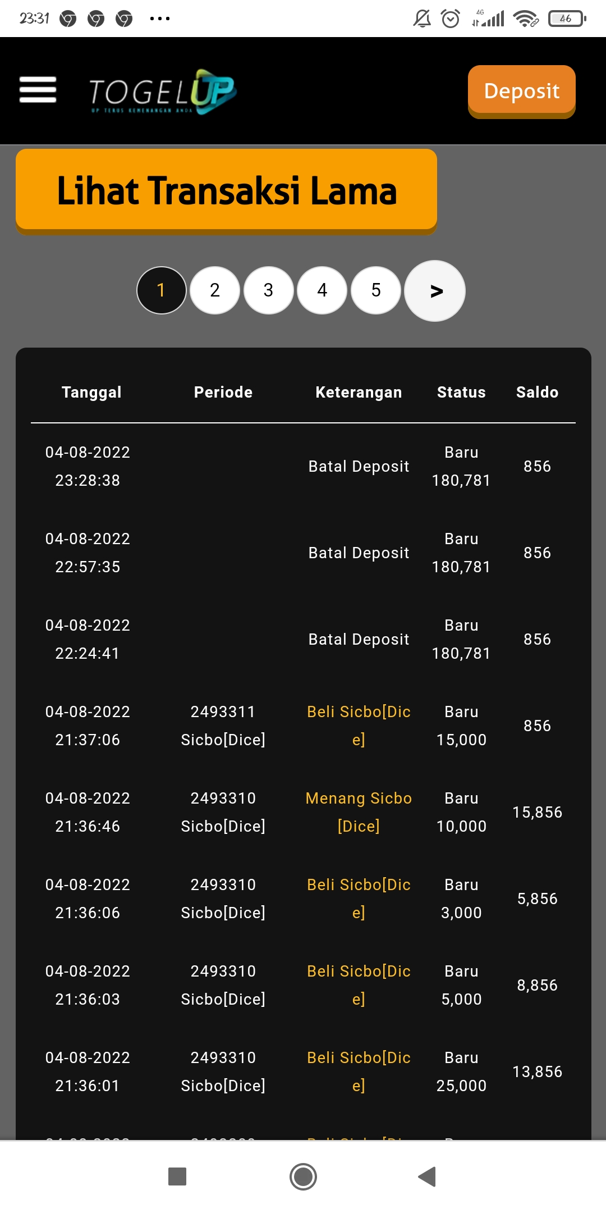
Task: Tap the battery indicator icon
Action: (x=567, y=19)
